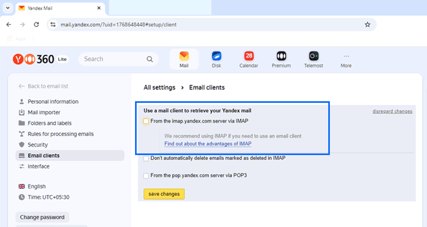Click the save changes button
Image resolution: width=427 pixels, height=227 pixels.
click(164, 194)
